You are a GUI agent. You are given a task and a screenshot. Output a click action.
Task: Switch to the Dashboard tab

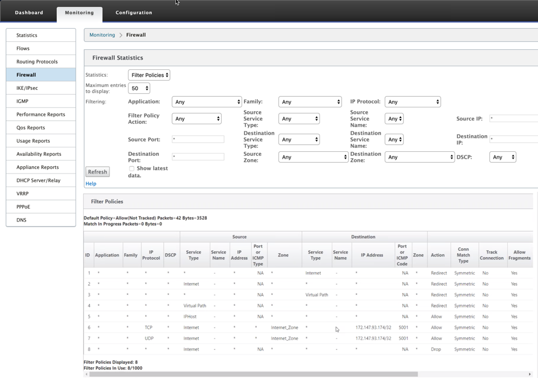(29, 13)
